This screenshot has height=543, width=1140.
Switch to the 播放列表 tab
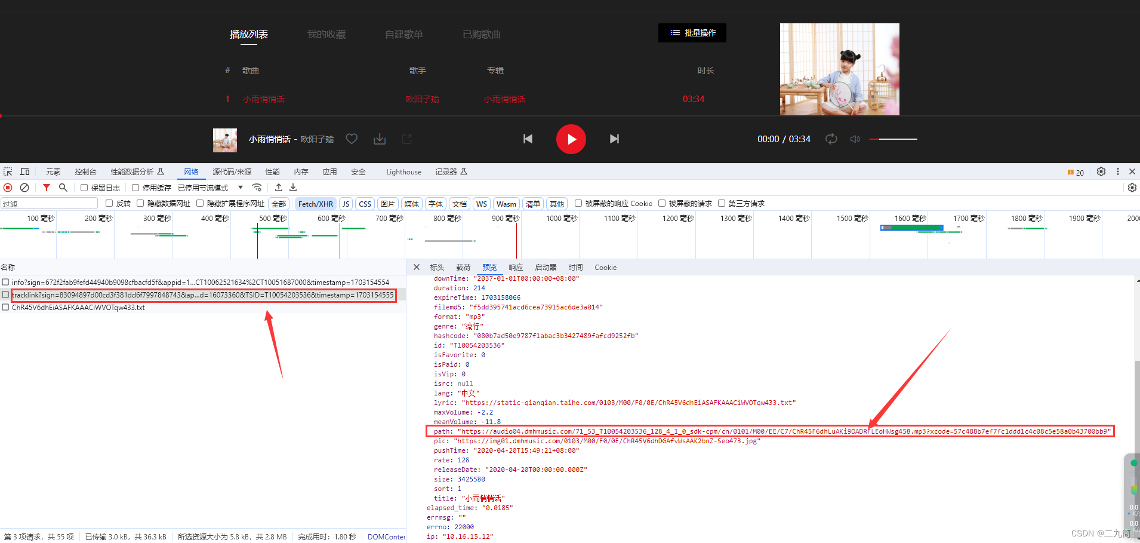point(249,35)
